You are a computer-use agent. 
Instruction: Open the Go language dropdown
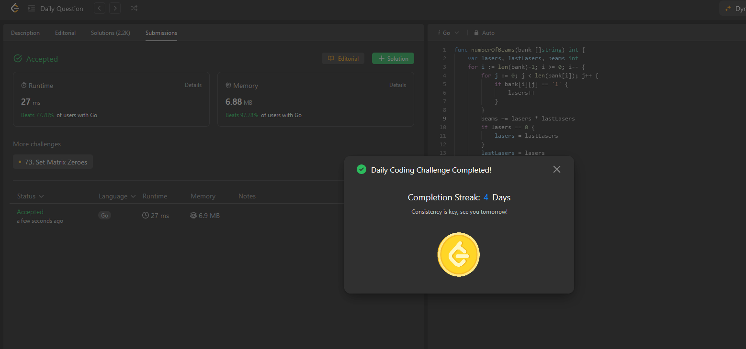pyautogui.click(x=449, y=33)
